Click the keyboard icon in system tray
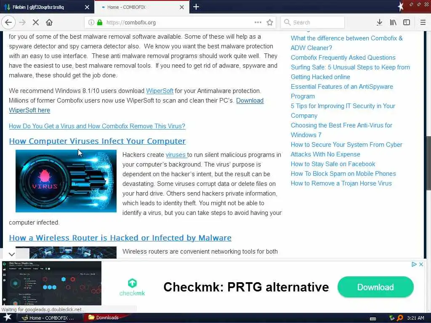This screenshot has width=431, height=323. 373,318
